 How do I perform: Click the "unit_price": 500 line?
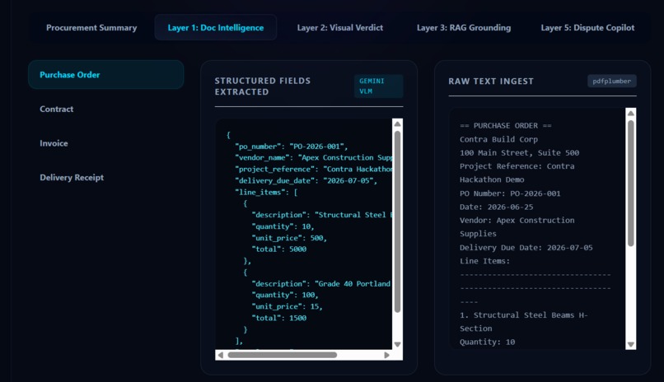point(289,238)
